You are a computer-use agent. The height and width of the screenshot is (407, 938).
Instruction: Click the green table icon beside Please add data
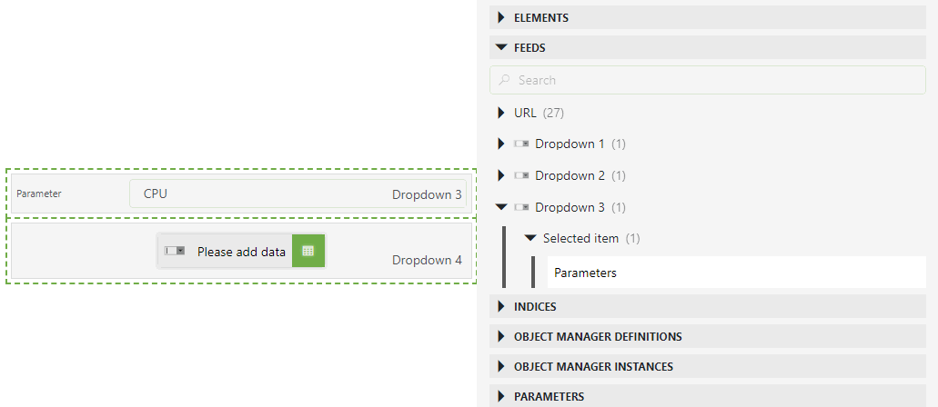coord(308,251)
